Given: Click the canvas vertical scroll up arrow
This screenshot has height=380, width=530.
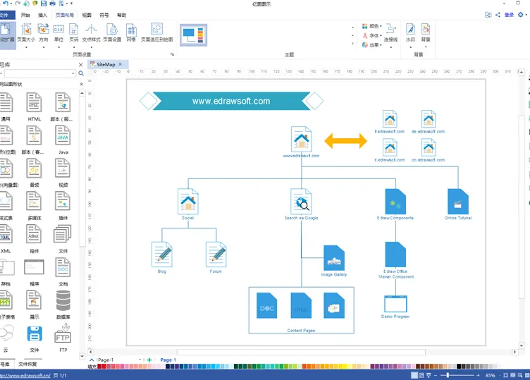Looking at the screenshot, I should coord(522,73).
